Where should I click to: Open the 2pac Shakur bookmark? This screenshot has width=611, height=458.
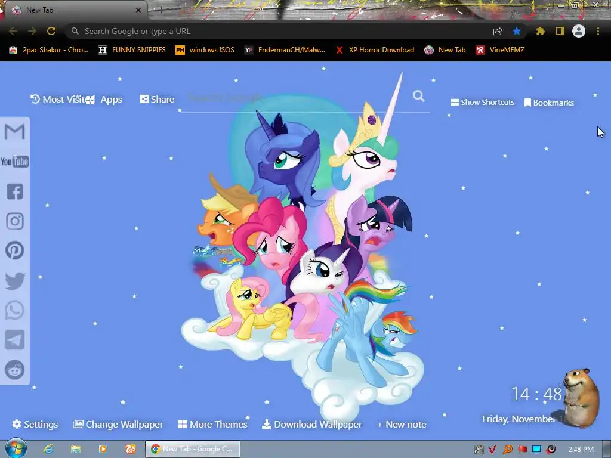tap(49, 50)
